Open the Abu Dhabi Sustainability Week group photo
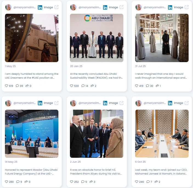Viewport: 193px width, 188px height. click(x=96, y=38)
